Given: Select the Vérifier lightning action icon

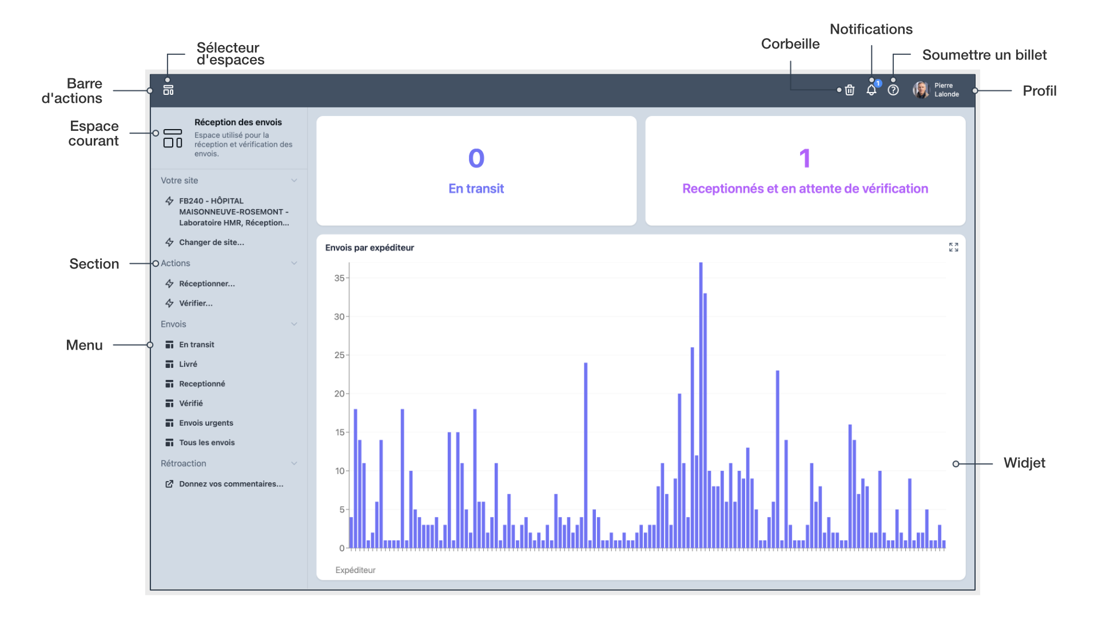Looking at the screenshot, I should (169, 303).
